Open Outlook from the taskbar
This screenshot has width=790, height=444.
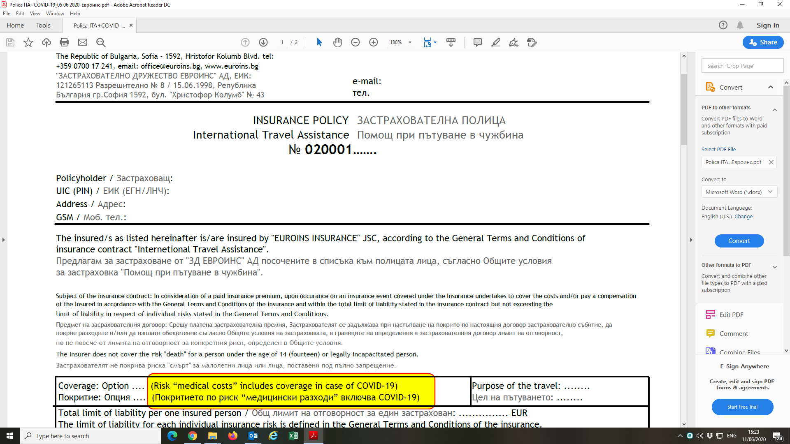pos(253,436)
